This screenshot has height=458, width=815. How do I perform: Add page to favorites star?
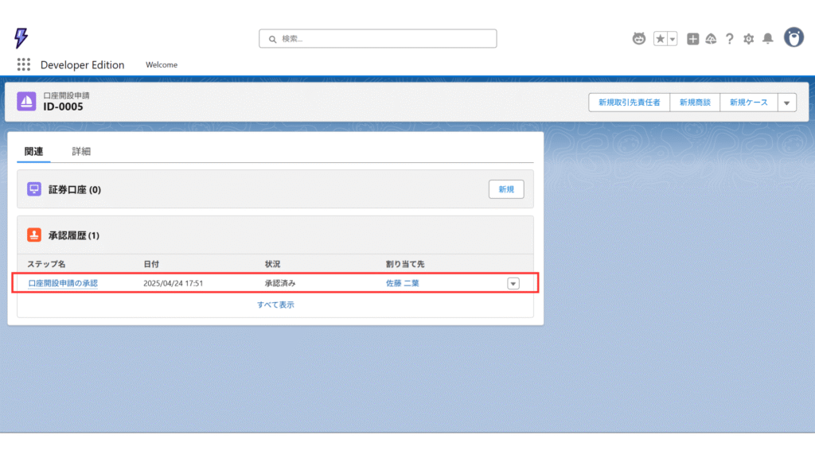point(660,38)
